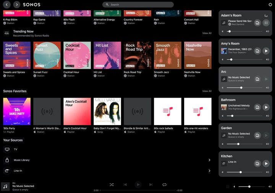
Task: Open 80s rock ballads playlist
Action: click(x=168, y=111)
